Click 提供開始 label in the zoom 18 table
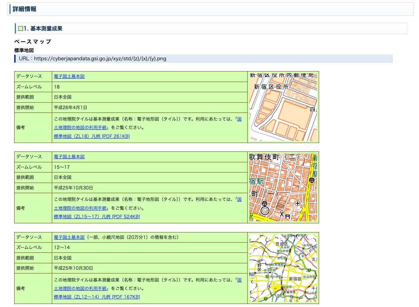Image resolution: width=419 pixels, height=307 pixels. [x=25, y=107]
